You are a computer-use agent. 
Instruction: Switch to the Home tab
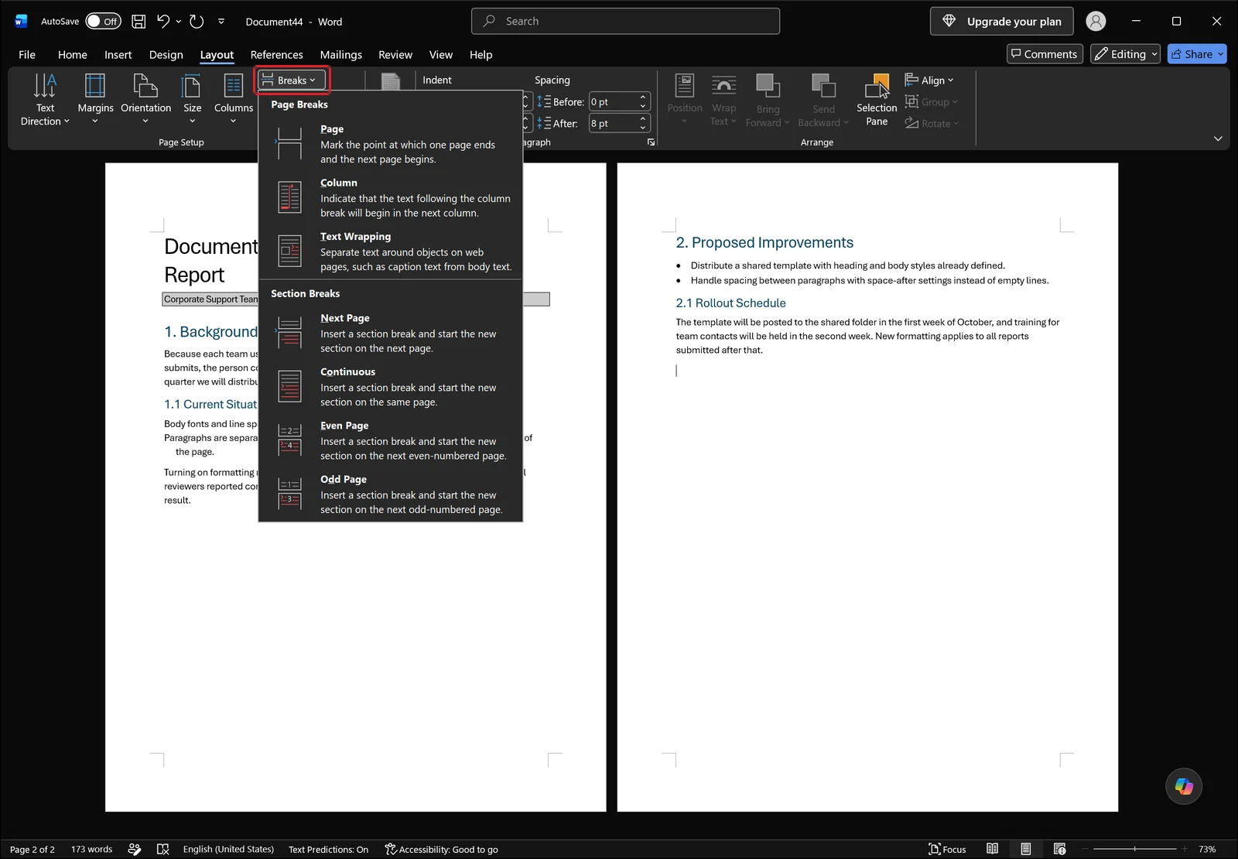coord(73,55)
